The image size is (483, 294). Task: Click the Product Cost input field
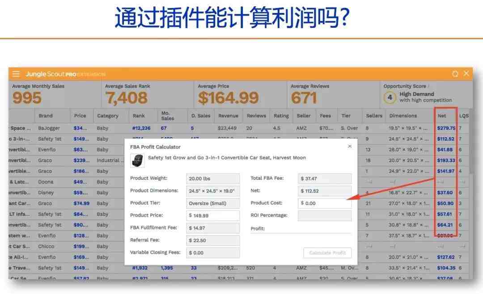325,203
